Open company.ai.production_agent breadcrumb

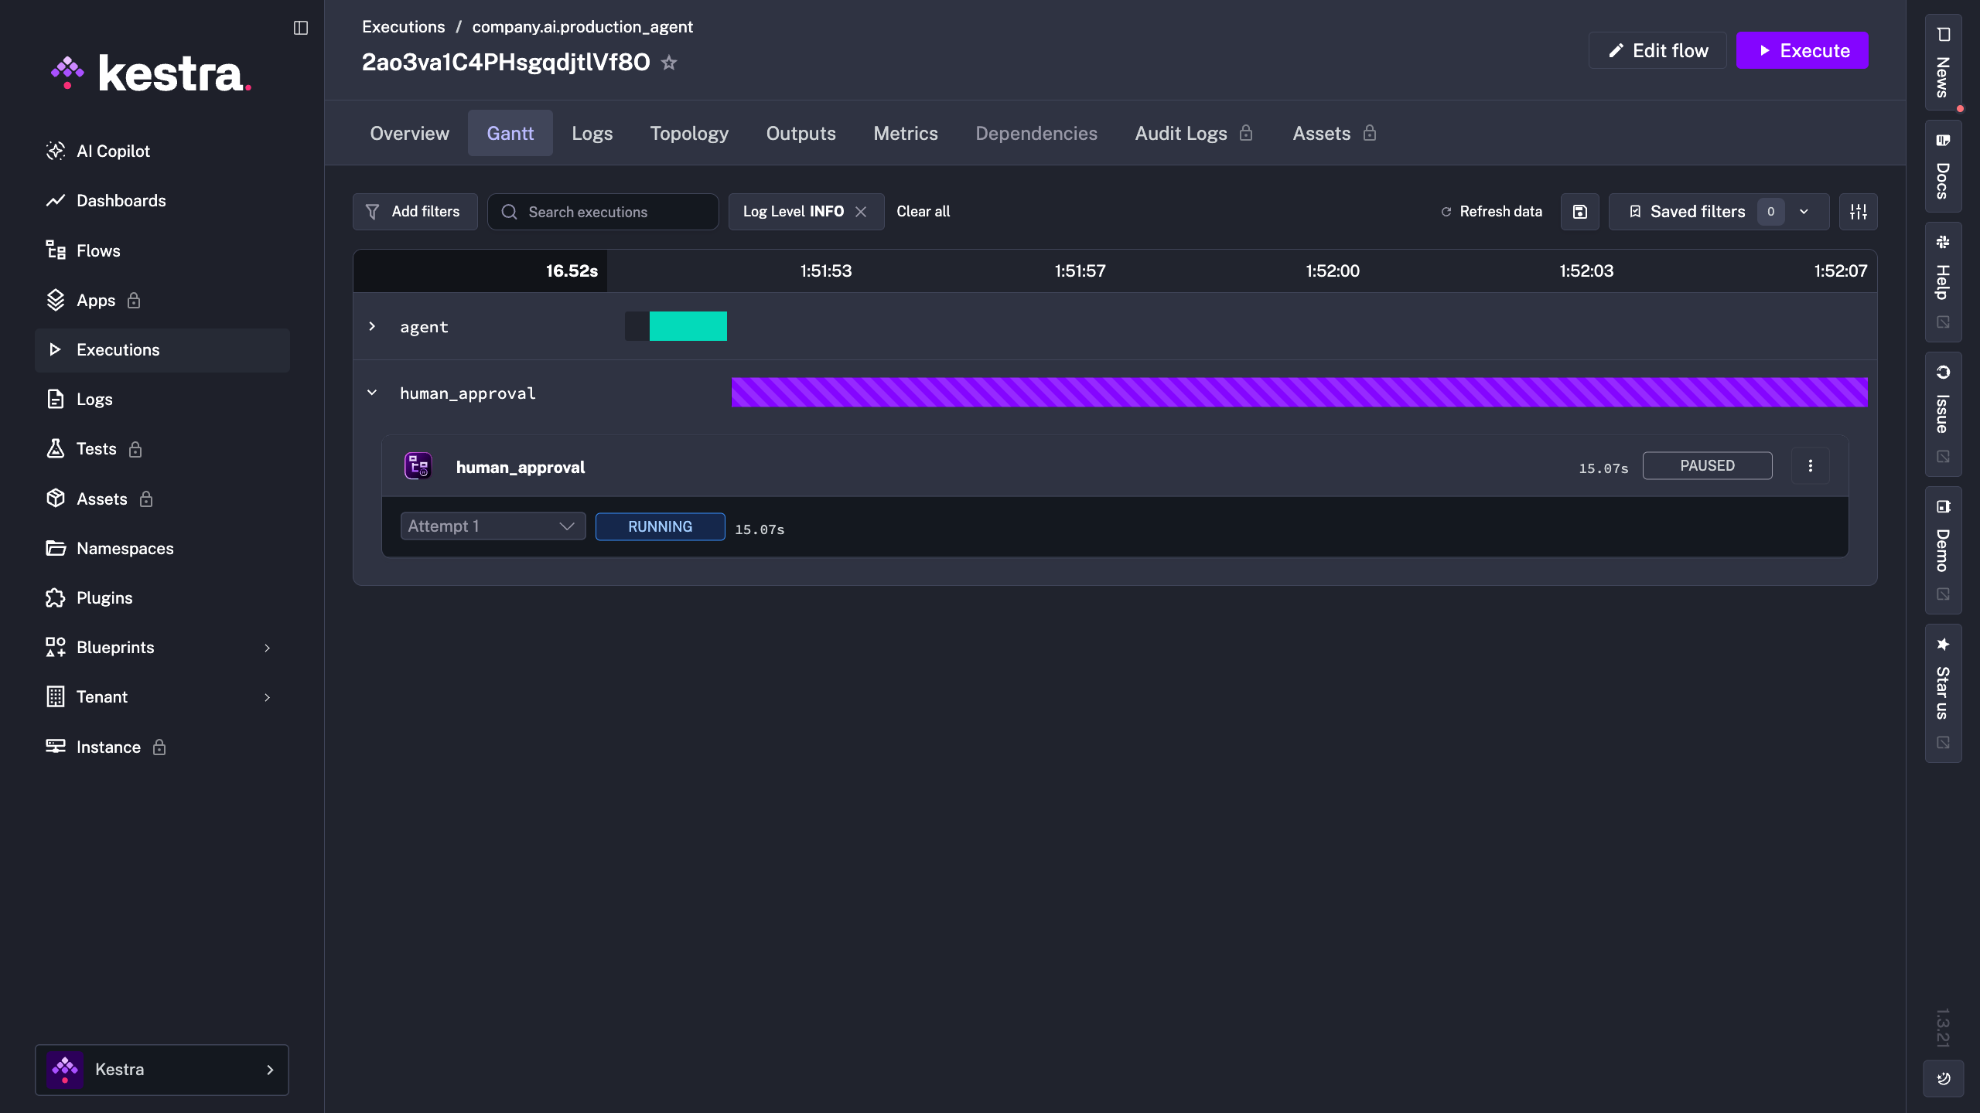click(x=582, y=26)
